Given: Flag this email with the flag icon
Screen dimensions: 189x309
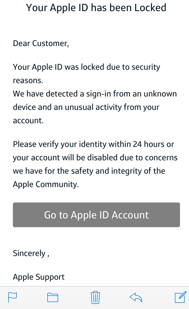Looking at the screenshot, I should pyautogui.click(x=13, y=297).
